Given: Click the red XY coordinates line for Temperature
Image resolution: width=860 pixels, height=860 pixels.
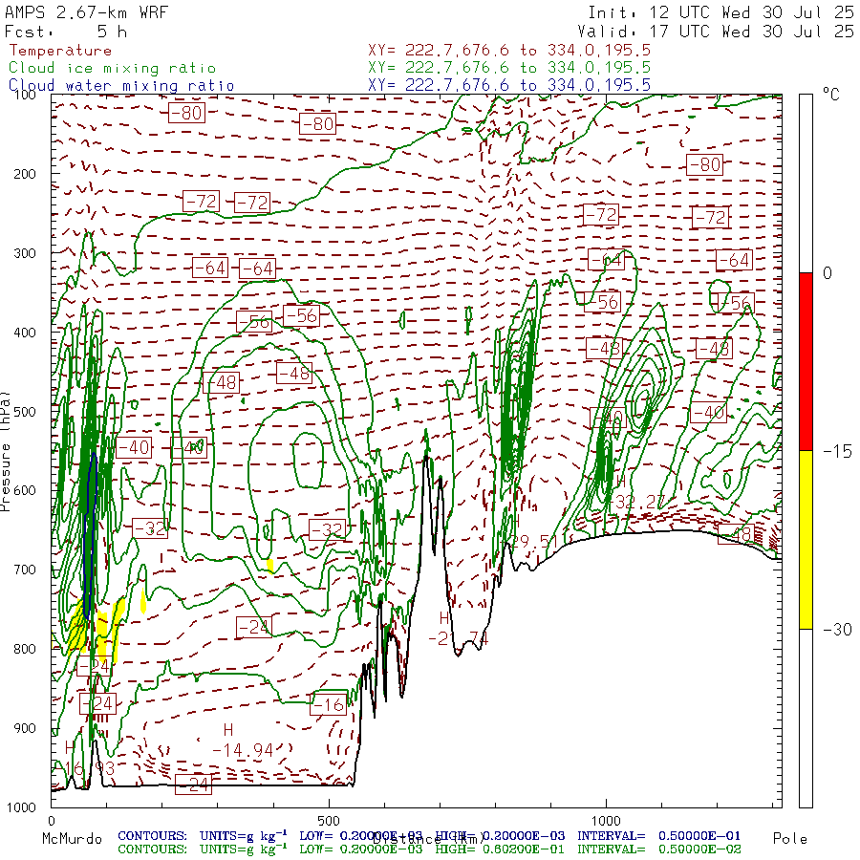Looking at the screenshot, I should pyautogui.click(x=509, y=51).
